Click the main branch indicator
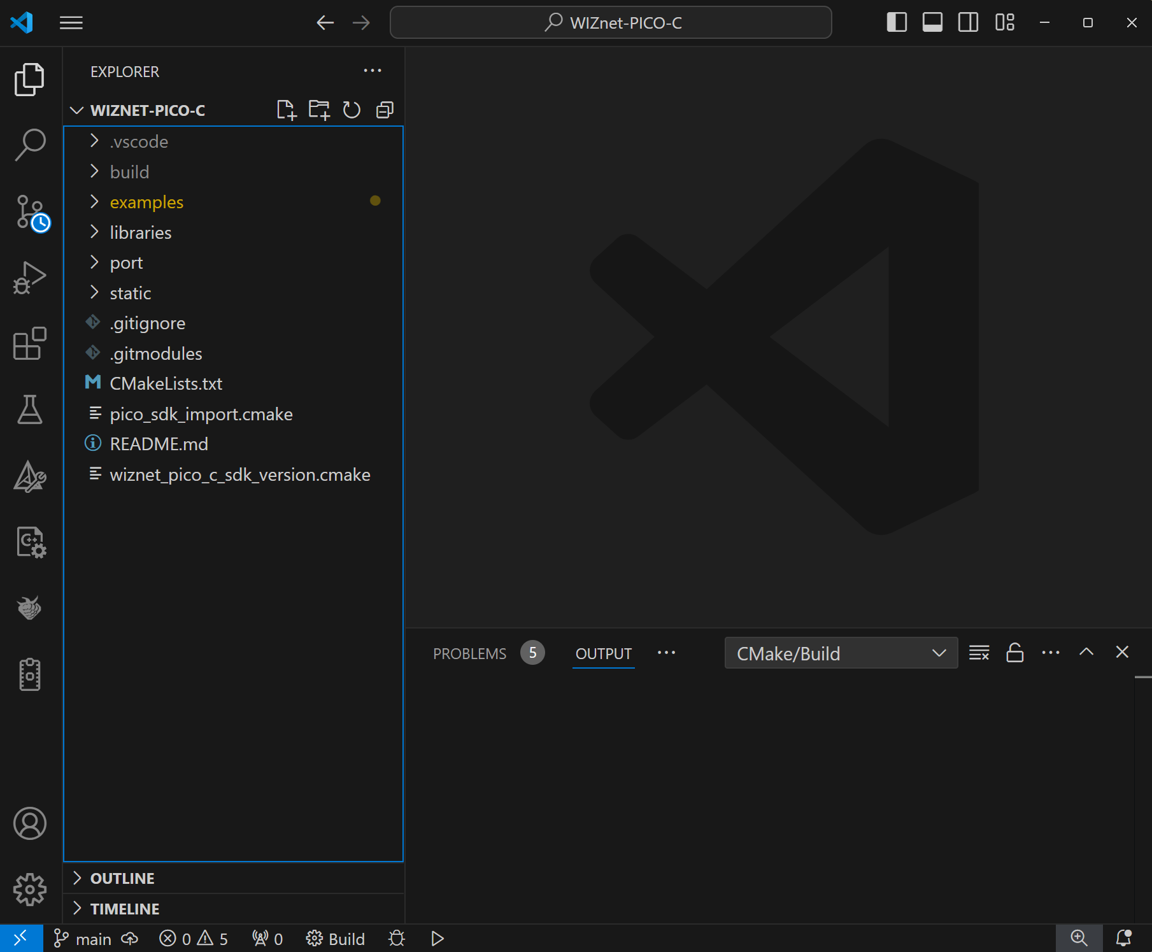The width and height of the screenshot is (1152, 952). click(83, 939)
